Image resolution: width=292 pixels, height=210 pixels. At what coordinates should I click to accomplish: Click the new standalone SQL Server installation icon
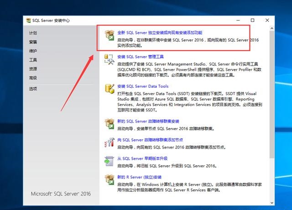point(109,35)
